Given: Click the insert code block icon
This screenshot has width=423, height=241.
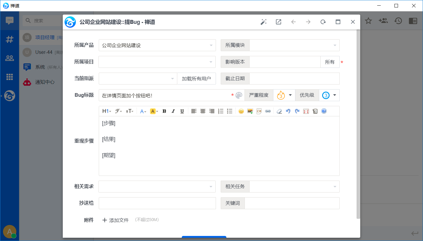Looking at the screenshot, I should click(259, 111).
